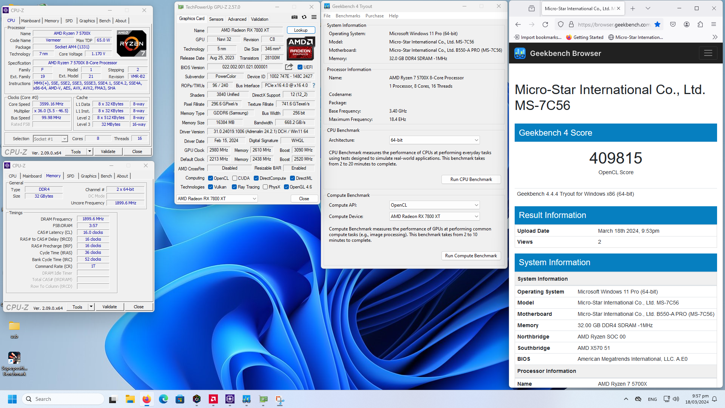Open the GPU selector dropdown in GPU-Z
This screenshot has width=725, height=408.
tap(217, 199)
